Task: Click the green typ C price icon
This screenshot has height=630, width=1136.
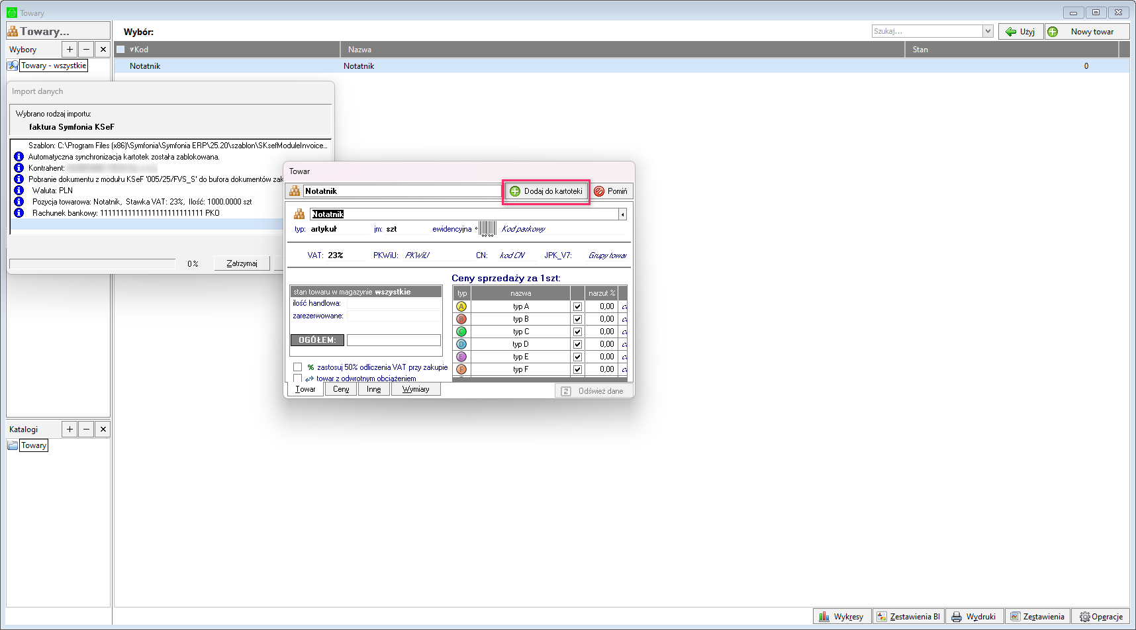Action: [x=461, y=332]
